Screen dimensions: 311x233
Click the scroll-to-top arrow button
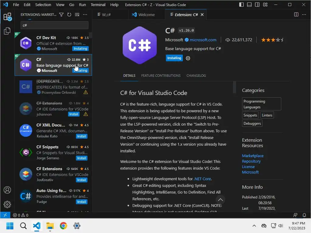(220, 200)
